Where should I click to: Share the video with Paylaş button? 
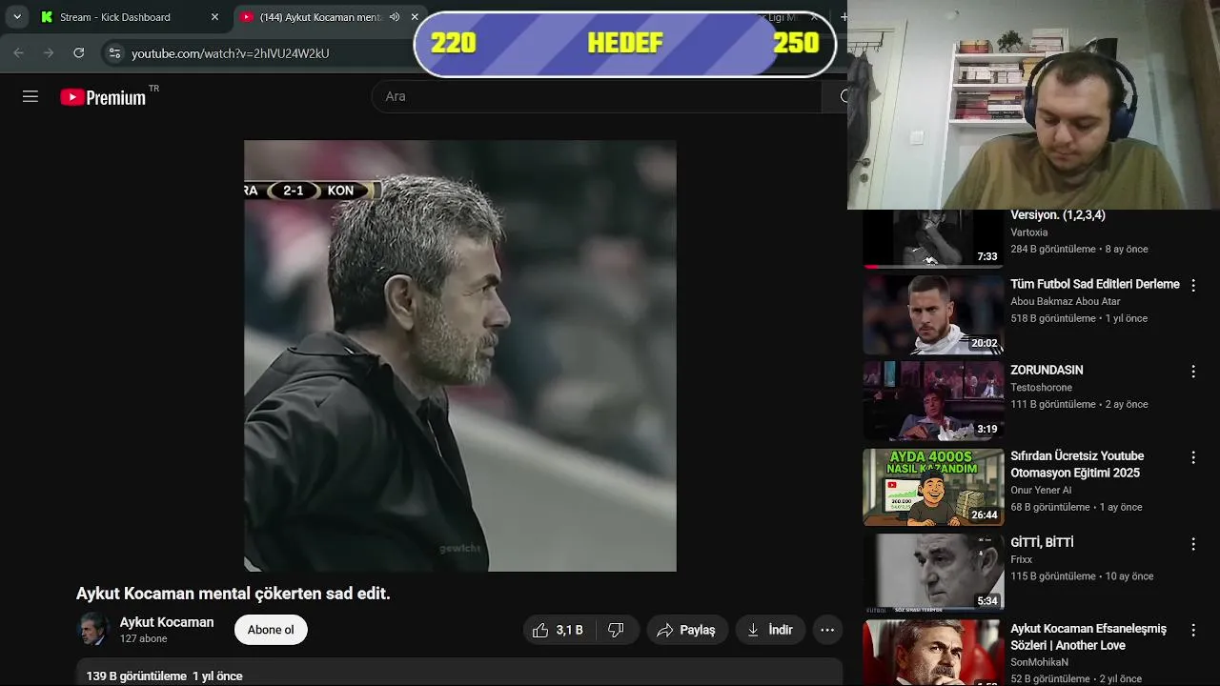(x=687, y=630)
